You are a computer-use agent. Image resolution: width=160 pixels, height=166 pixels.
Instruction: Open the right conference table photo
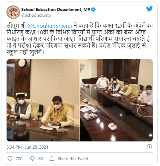click(116, 100)
